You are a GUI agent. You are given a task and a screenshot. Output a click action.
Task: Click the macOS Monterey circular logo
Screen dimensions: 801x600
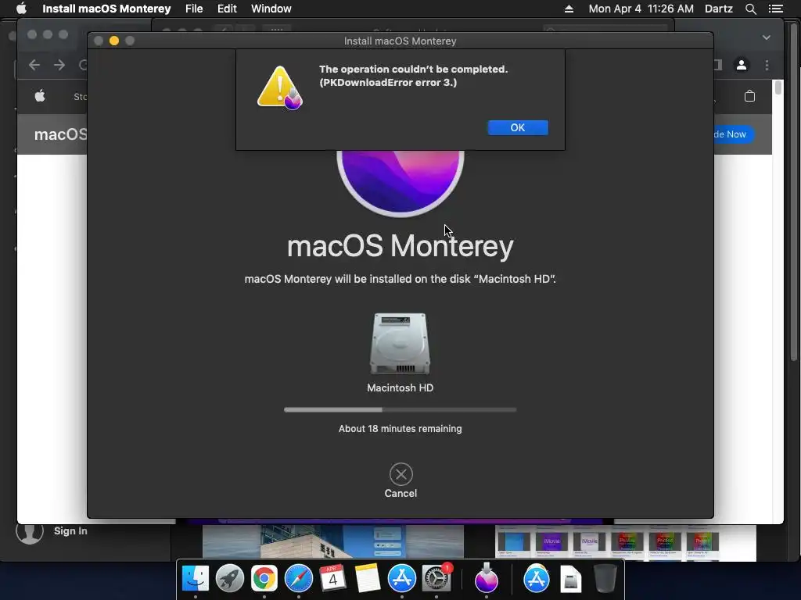[400, 183]
